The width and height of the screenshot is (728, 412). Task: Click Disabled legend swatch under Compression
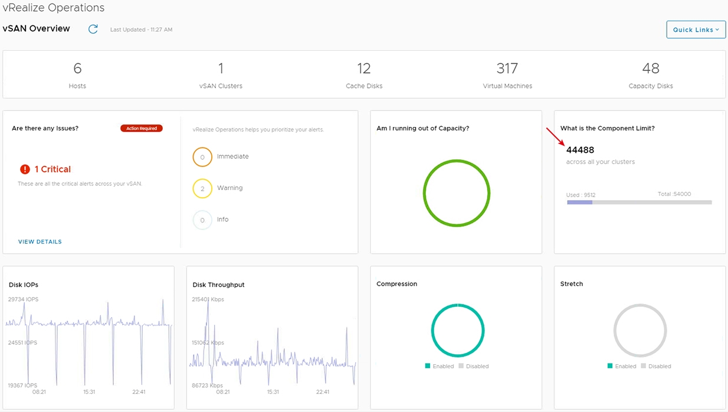pyautogui.click(x=461, y=366)
